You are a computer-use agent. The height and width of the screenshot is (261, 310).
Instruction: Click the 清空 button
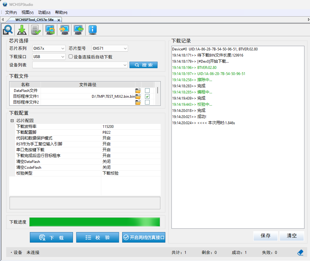291,236
